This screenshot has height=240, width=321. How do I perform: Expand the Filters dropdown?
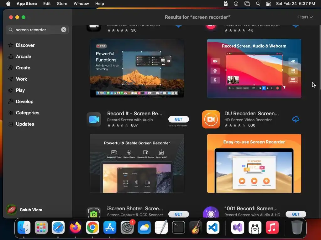coord(305,17)
